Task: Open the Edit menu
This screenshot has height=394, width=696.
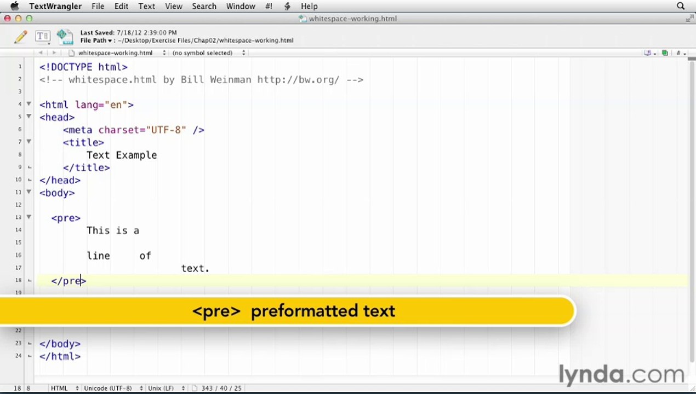Action: pos(121,6)
